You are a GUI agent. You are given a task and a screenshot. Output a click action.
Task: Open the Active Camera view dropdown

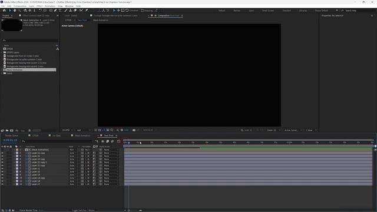click(x=293, y=130)
